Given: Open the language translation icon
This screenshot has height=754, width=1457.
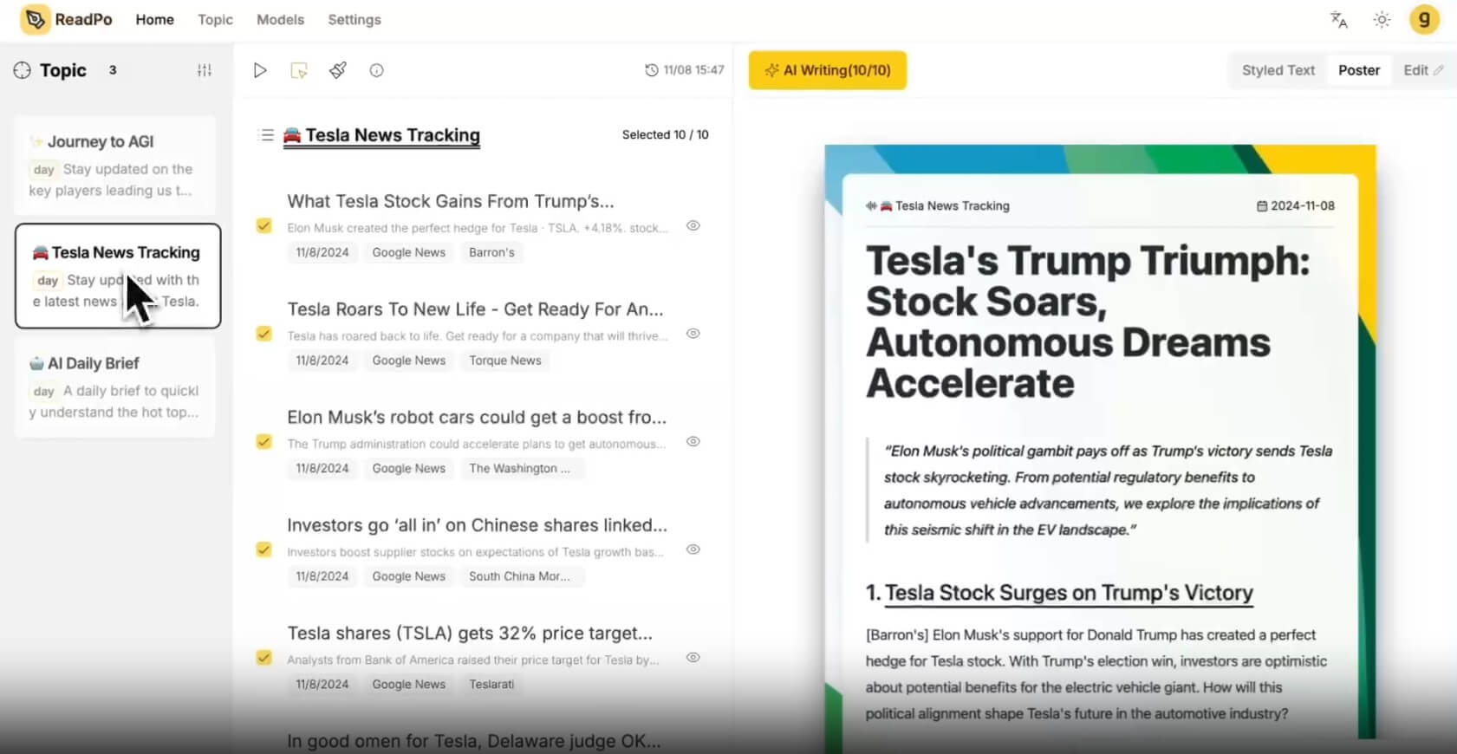Looking at the screenshot, I should click(1339, 19).
